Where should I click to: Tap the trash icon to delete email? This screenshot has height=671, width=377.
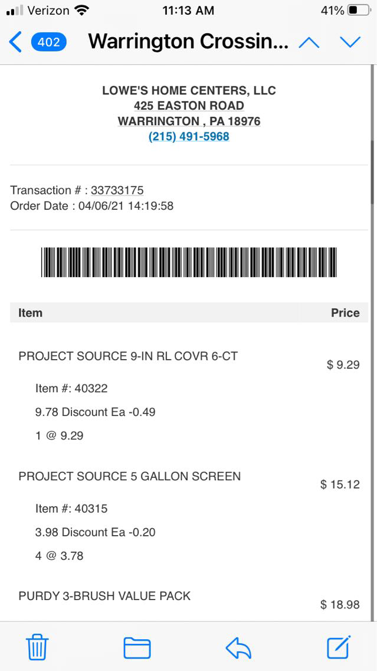[37, 647]
